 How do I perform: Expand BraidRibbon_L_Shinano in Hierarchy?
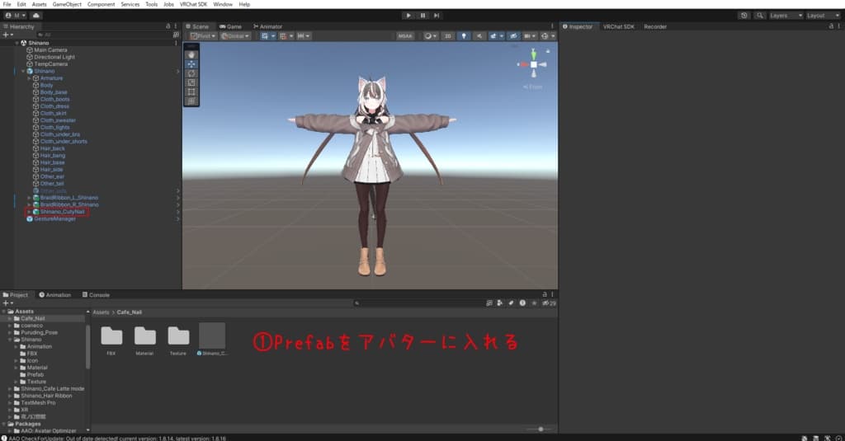pyautogui.click(x=29, y=198)
